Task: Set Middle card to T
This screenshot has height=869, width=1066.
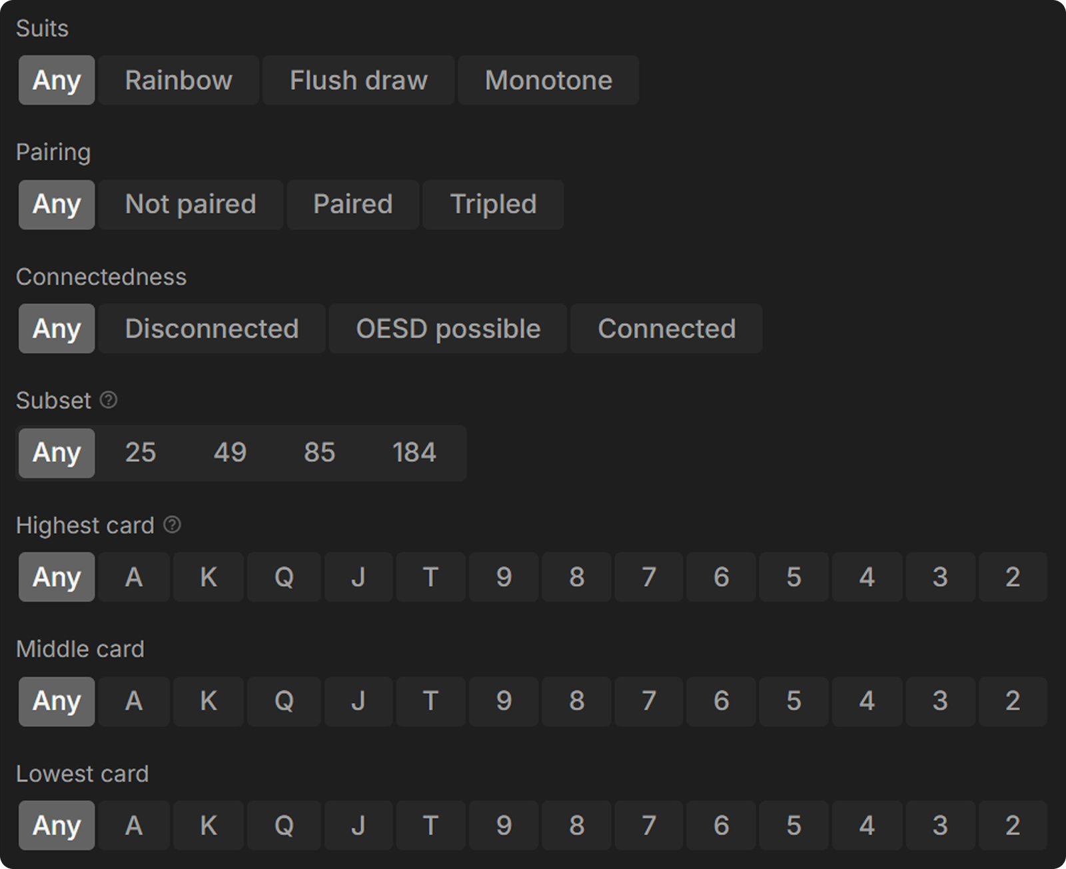Action: coord(430,701)
